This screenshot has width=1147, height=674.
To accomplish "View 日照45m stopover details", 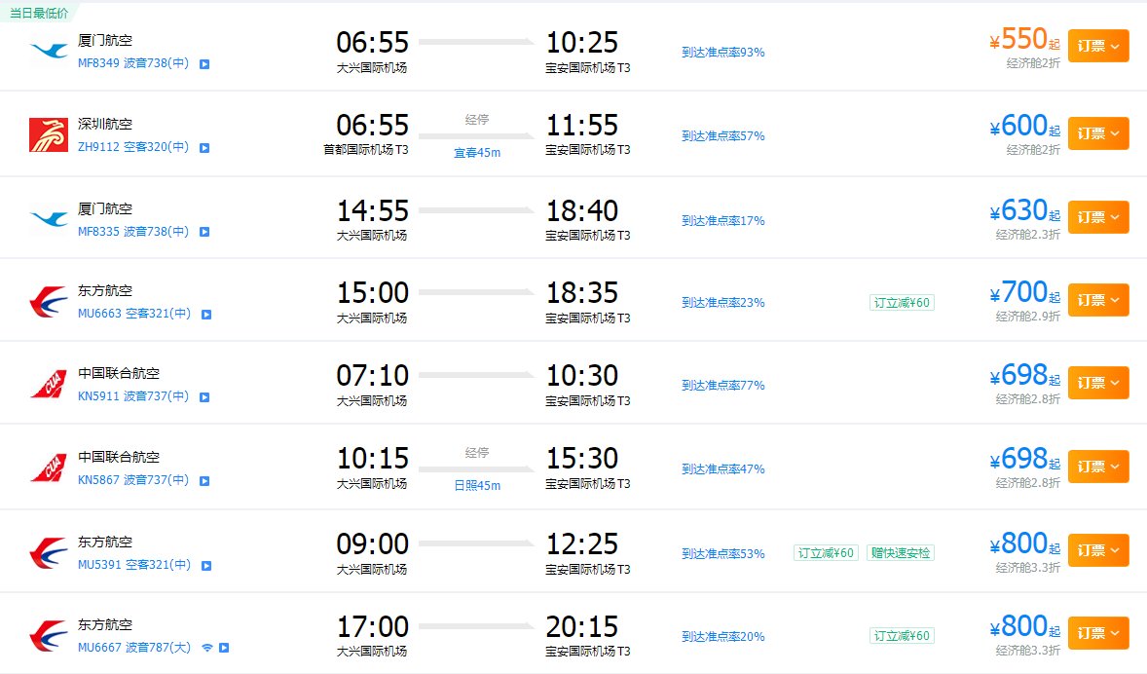I will [477, 486].
